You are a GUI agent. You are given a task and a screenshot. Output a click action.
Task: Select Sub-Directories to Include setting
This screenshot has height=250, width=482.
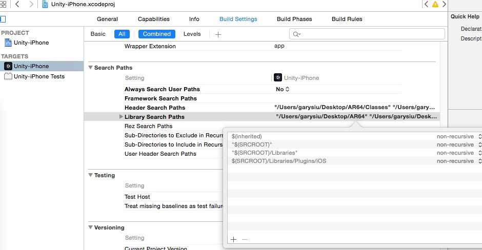[x=174, y=144]
